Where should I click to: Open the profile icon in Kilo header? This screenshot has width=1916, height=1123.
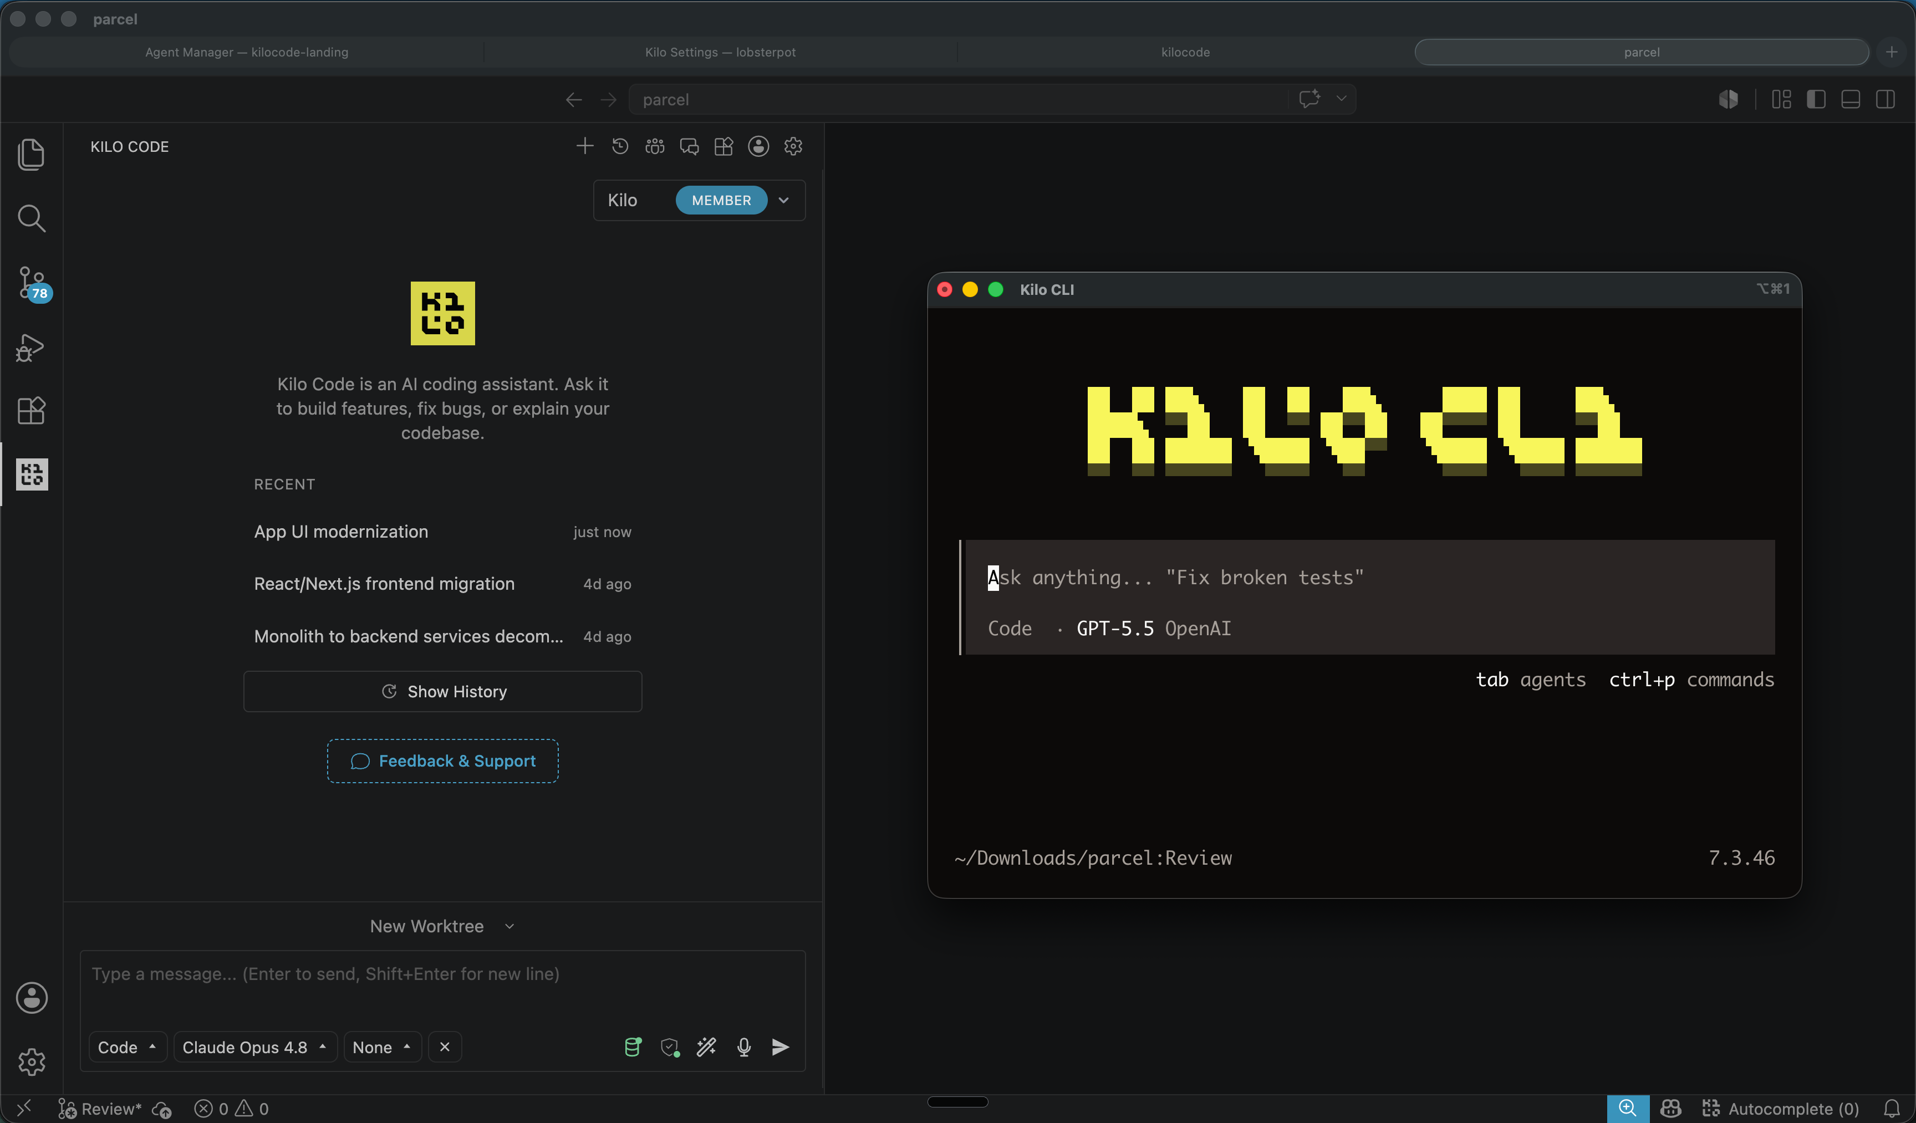[x=758, y=146]
